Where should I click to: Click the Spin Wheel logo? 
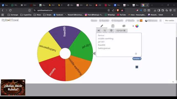(10, 20)
